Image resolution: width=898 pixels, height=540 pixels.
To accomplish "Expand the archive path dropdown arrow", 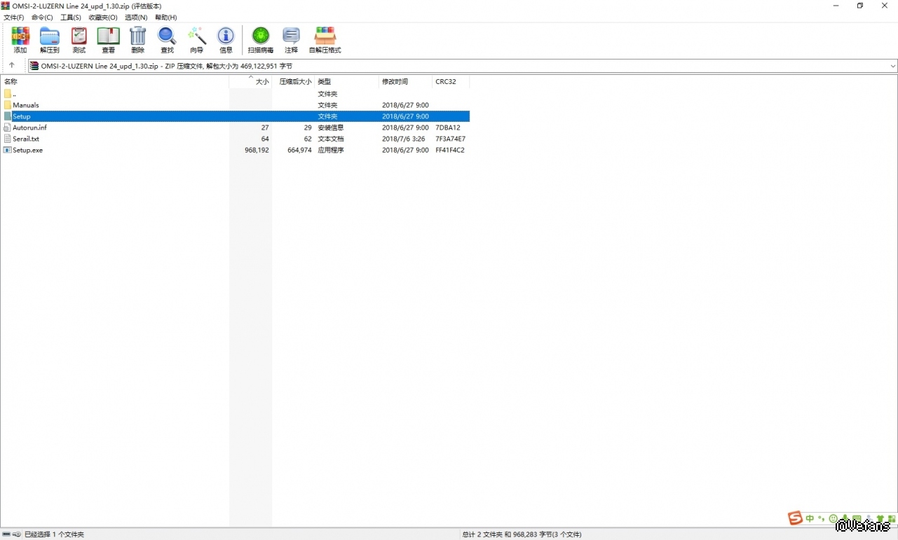I will pos(892,66).
